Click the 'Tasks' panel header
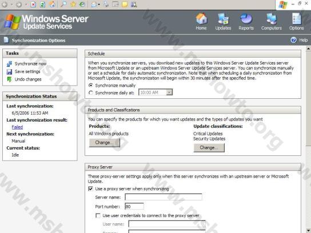The height and width of the screenshot is (233, 311). pyautogui.click(x=40, y=53)
